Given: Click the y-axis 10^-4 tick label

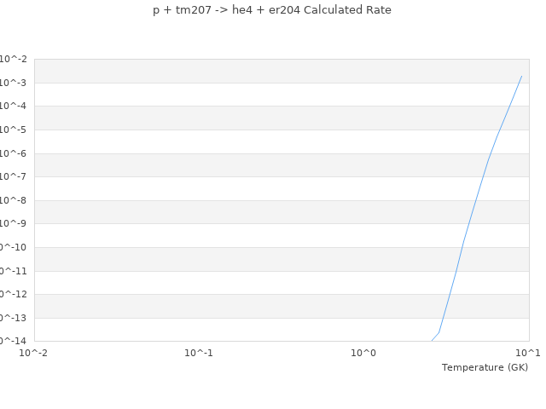Looking at the screenshot, I should click(x=14, y=106).
